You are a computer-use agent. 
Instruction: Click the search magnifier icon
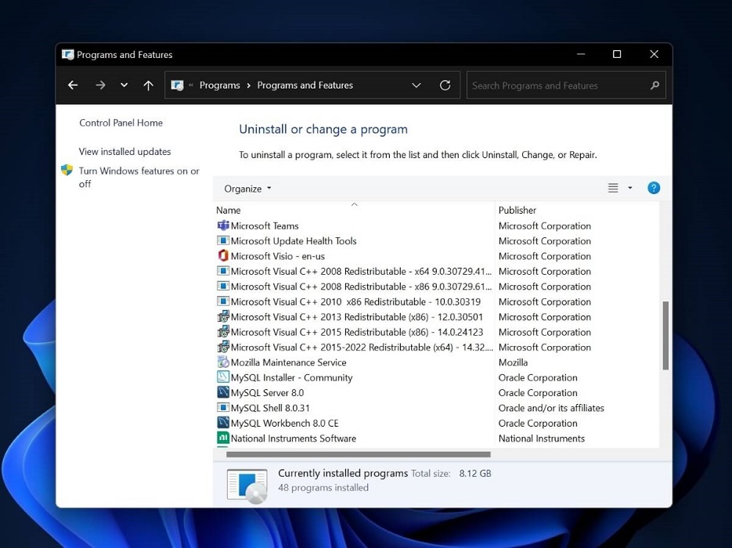(654, 85)
